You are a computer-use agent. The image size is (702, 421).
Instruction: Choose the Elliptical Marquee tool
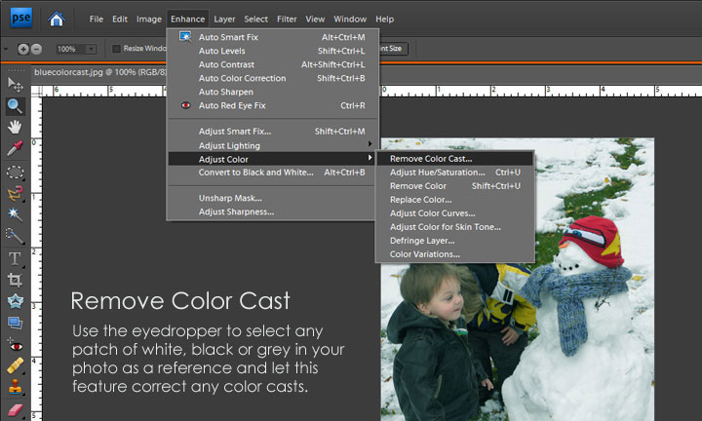pyautogui.click(x=15, y=172)
